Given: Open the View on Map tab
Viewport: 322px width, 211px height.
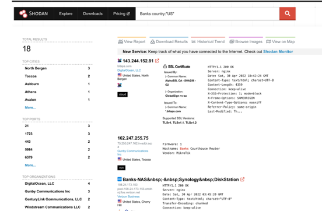Looking at the screenshot, I should (281, 41).
